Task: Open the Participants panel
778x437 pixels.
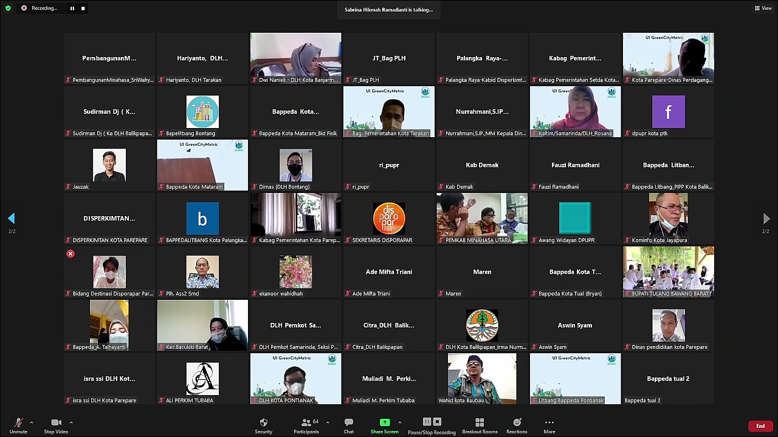Action: coord(306,425)
